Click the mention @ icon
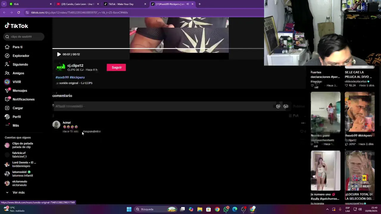This screenshot has height=214, width=381. tap(278, 106)
